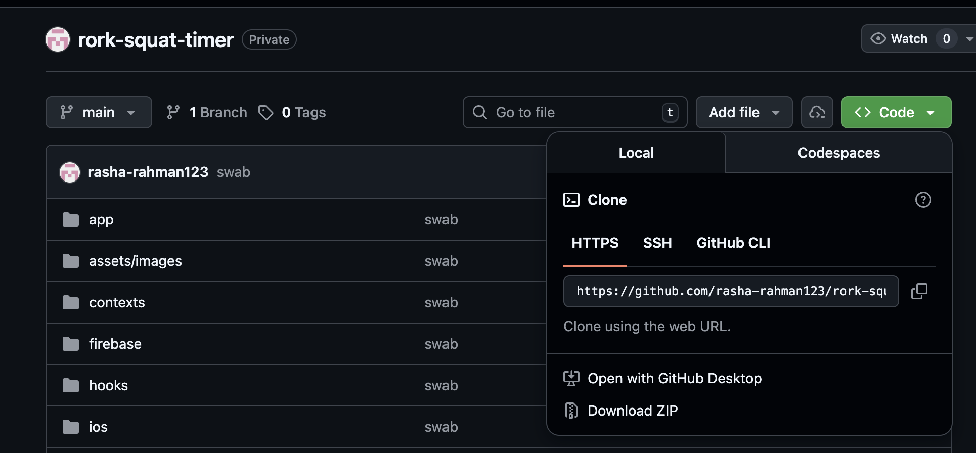Open the rork-squat-timer repository title link
This screenshot has width=976, height=453.
(156, 39)
